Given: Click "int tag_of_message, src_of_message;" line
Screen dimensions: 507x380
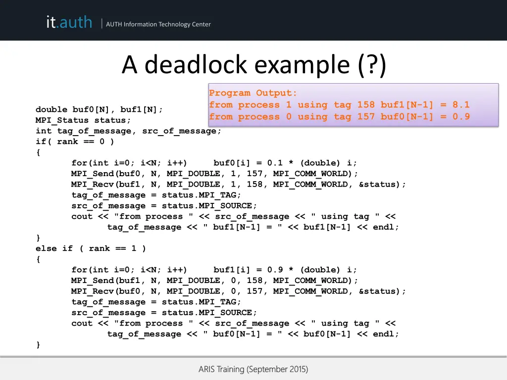Looking at the screenshot, I should (x=128, y=131).
